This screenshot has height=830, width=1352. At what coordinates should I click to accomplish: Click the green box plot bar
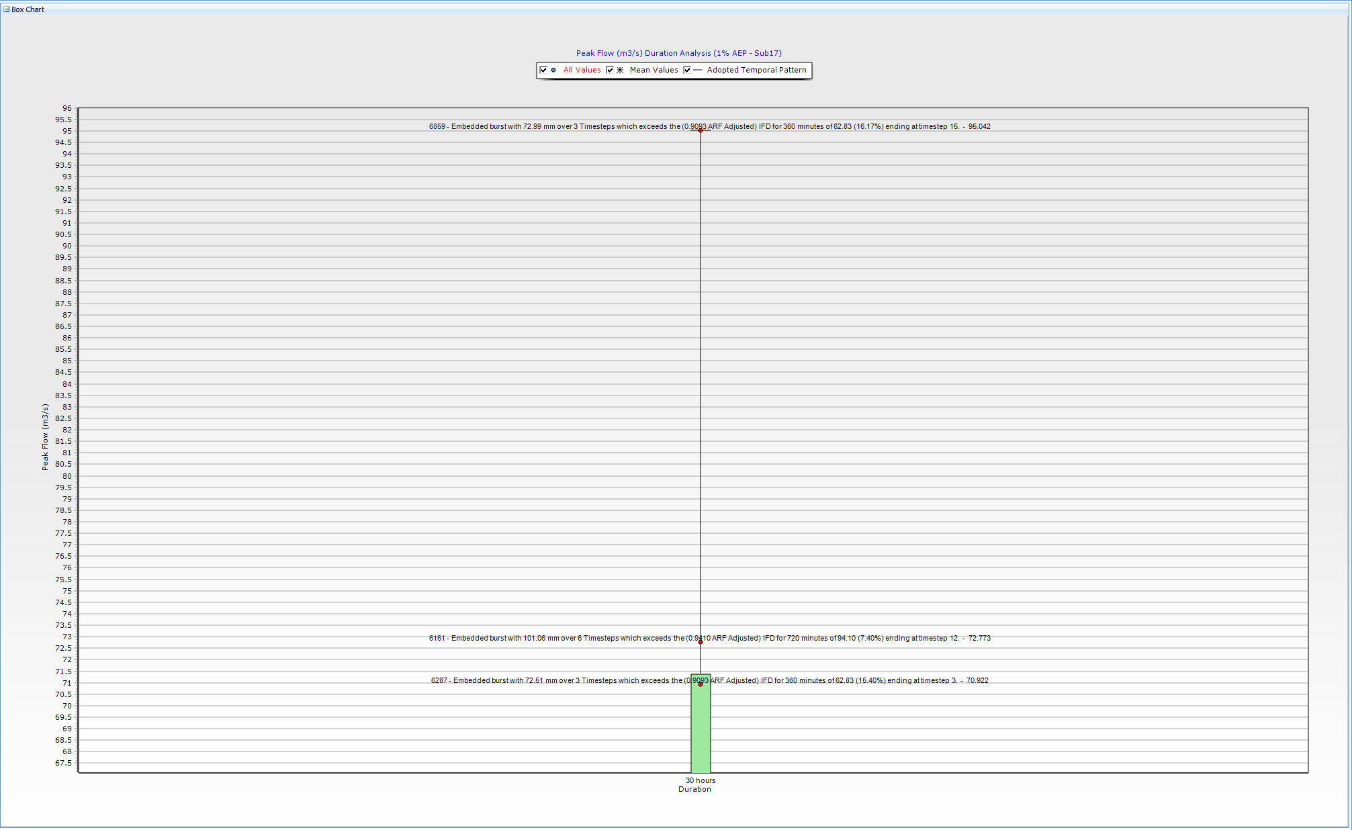pyautogui.click(x=701, y=732)
